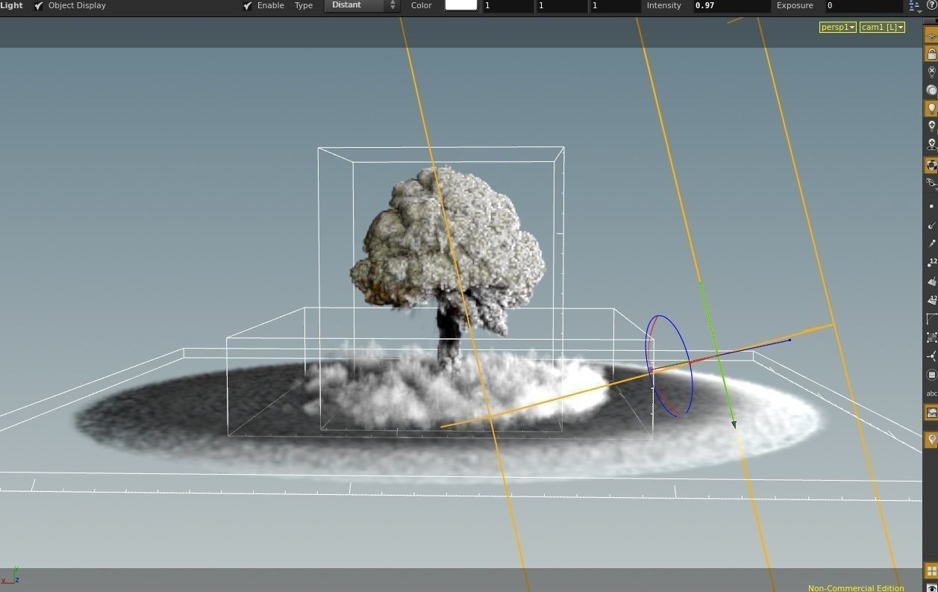Disable the light's Enable checkbox
Screen dimensions: 938x592
pyautogui.click(x=248, y=5)
